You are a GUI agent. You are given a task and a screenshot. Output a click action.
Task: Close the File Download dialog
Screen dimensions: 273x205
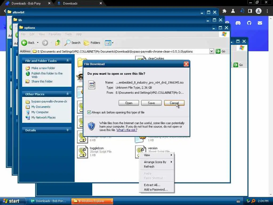pyautogui.click(x=186, y=64)
